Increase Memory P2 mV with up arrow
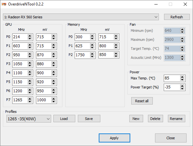193x146 pixels. pyautogui.click(x=116, y=53)
